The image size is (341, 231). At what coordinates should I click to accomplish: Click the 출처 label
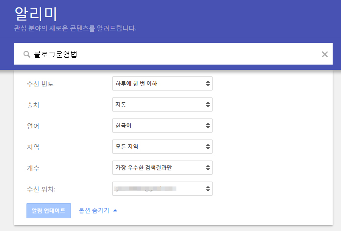(x=33, y=105)
